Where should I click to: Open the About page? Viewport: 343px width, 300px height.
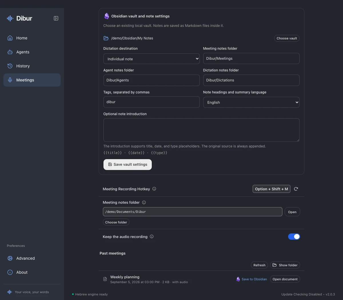pyautogui.click(x=32, y=272)
